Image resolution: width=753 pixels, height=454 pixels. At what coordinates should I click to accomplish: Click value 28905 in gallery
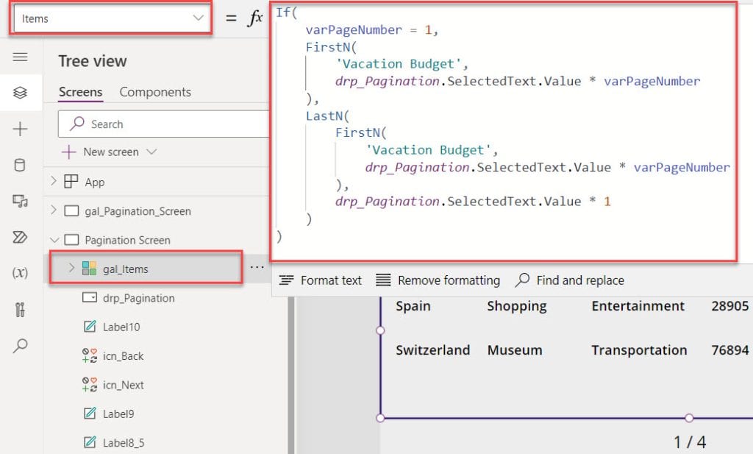click(x=730, y=306)
